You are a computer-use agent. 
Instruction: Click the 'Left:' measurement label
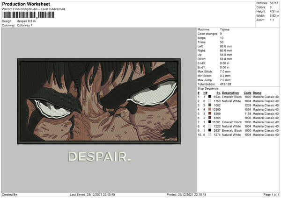[x=200, y=46]
